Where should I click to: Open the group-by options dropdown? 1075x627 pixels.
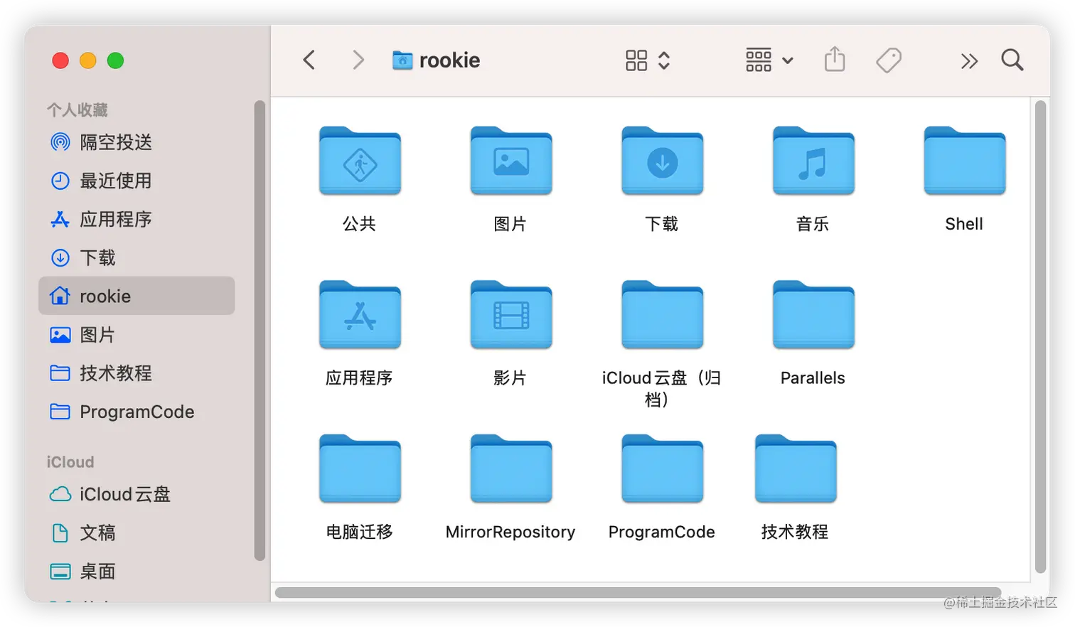coord(769,60)
